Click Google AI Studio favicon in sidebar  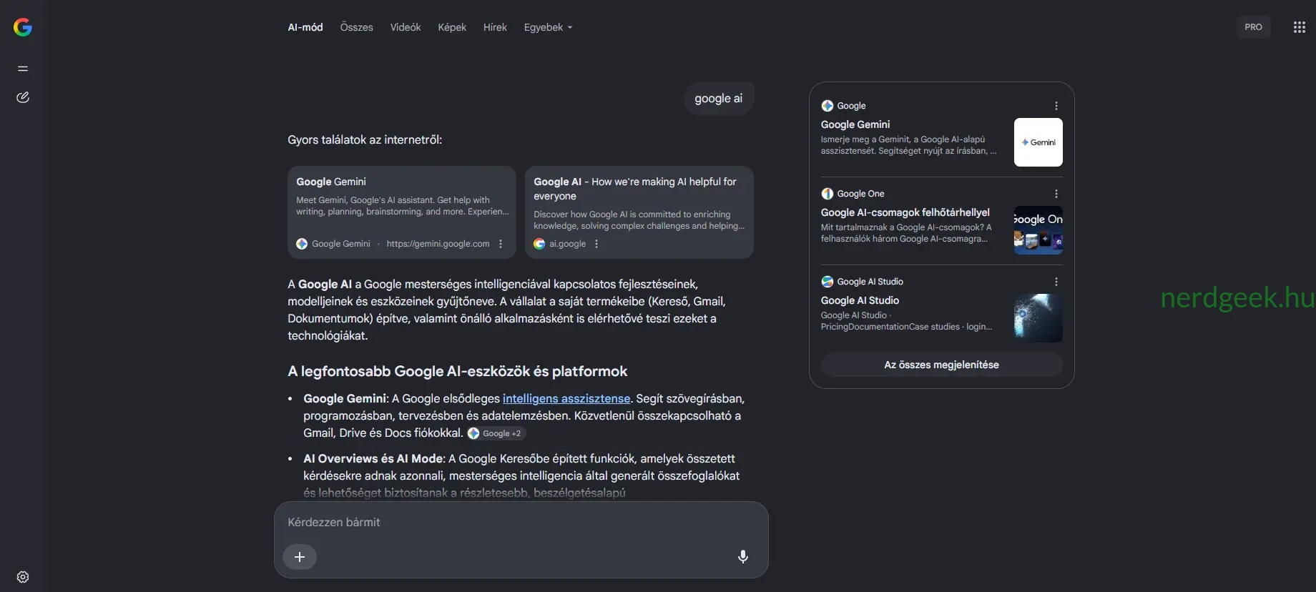tap(828, 282)
